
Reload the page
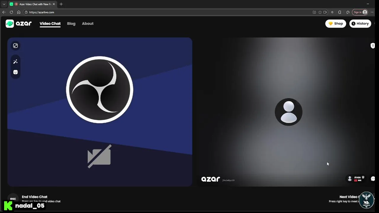[x=11, y=12]
